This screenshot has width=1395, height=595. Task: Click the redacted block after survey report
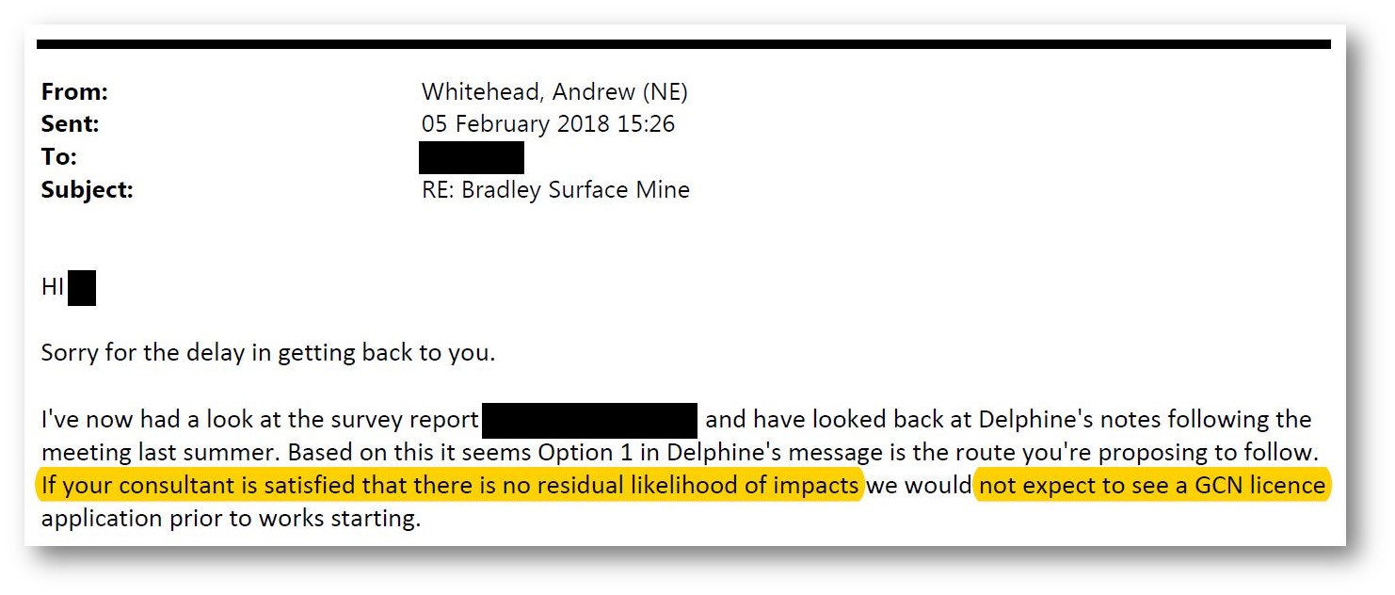pyautogui.click(x=589, y=421)
